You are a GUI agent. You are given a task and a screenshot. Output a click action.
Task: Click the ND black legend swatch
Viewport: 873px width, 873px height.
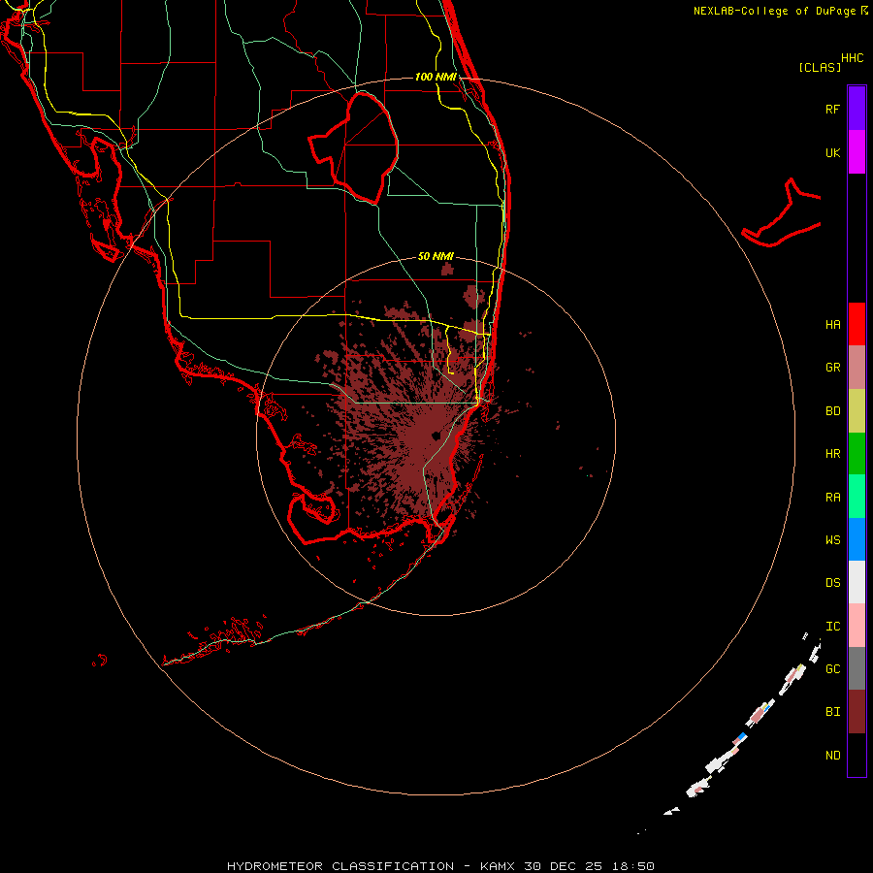(x=857, y=755)
